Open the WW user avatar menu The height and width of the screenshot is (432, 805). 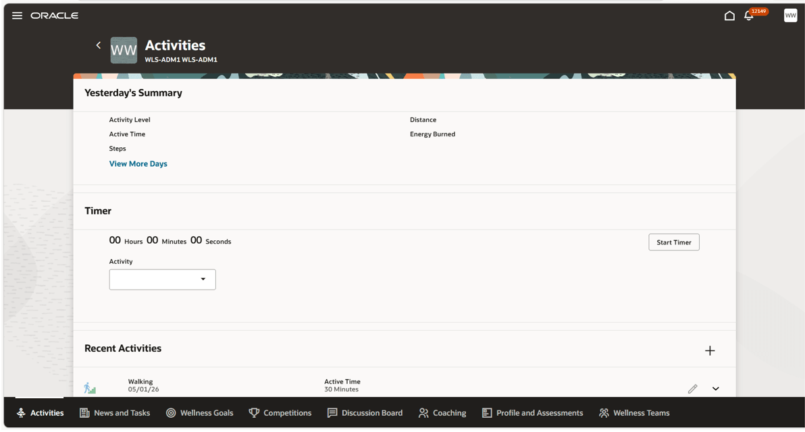790,16
